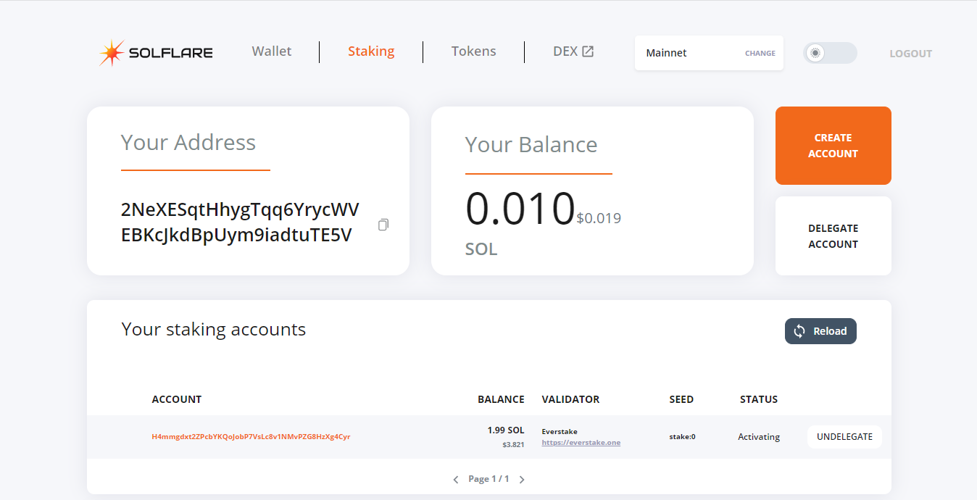Change the Mainnet network
977x500 pixels.
(760, 54)
